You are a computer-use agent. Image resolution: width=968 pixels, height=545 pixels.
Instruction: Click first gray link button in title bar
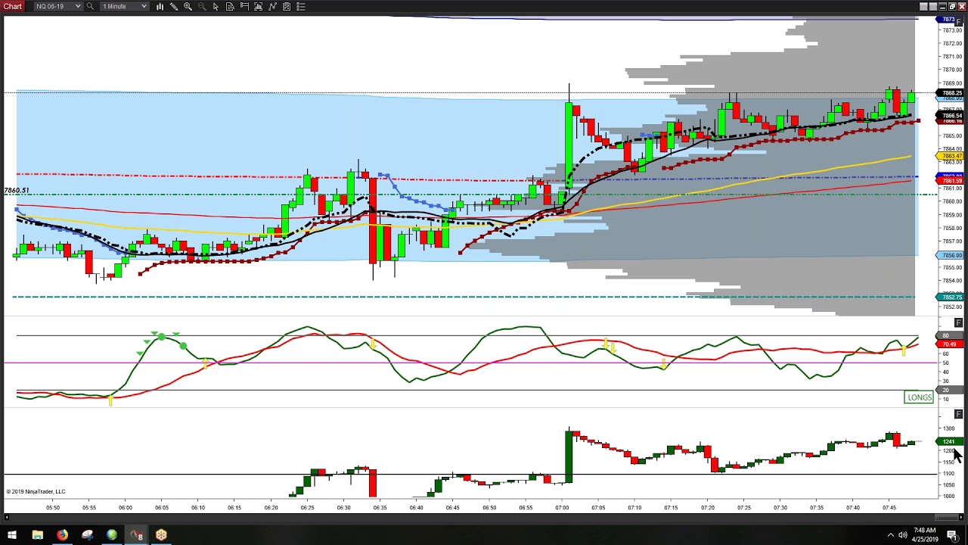click(923, 6)
